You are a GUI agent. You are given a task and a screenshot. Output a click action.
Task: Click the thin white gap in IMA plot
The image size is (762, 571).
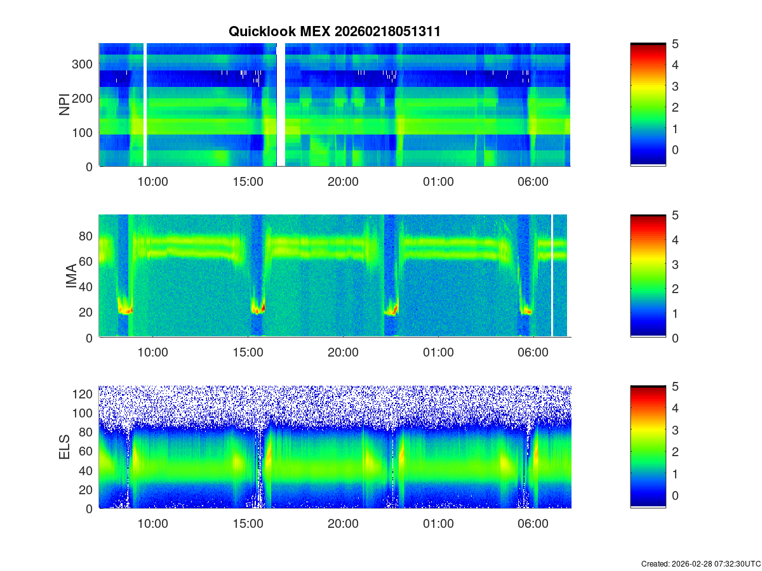(x=552, y=276)
